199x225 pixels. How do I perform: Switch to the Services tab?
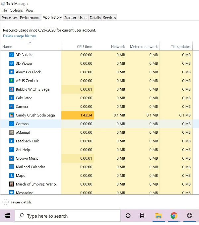pyautogui.click(x=109, y=18)
